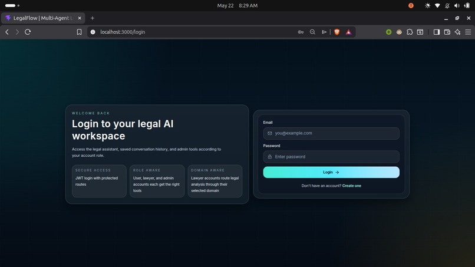Click the send/share arrow icon in address bar
This screenshot has width=475, height=267.
point(324,32)
